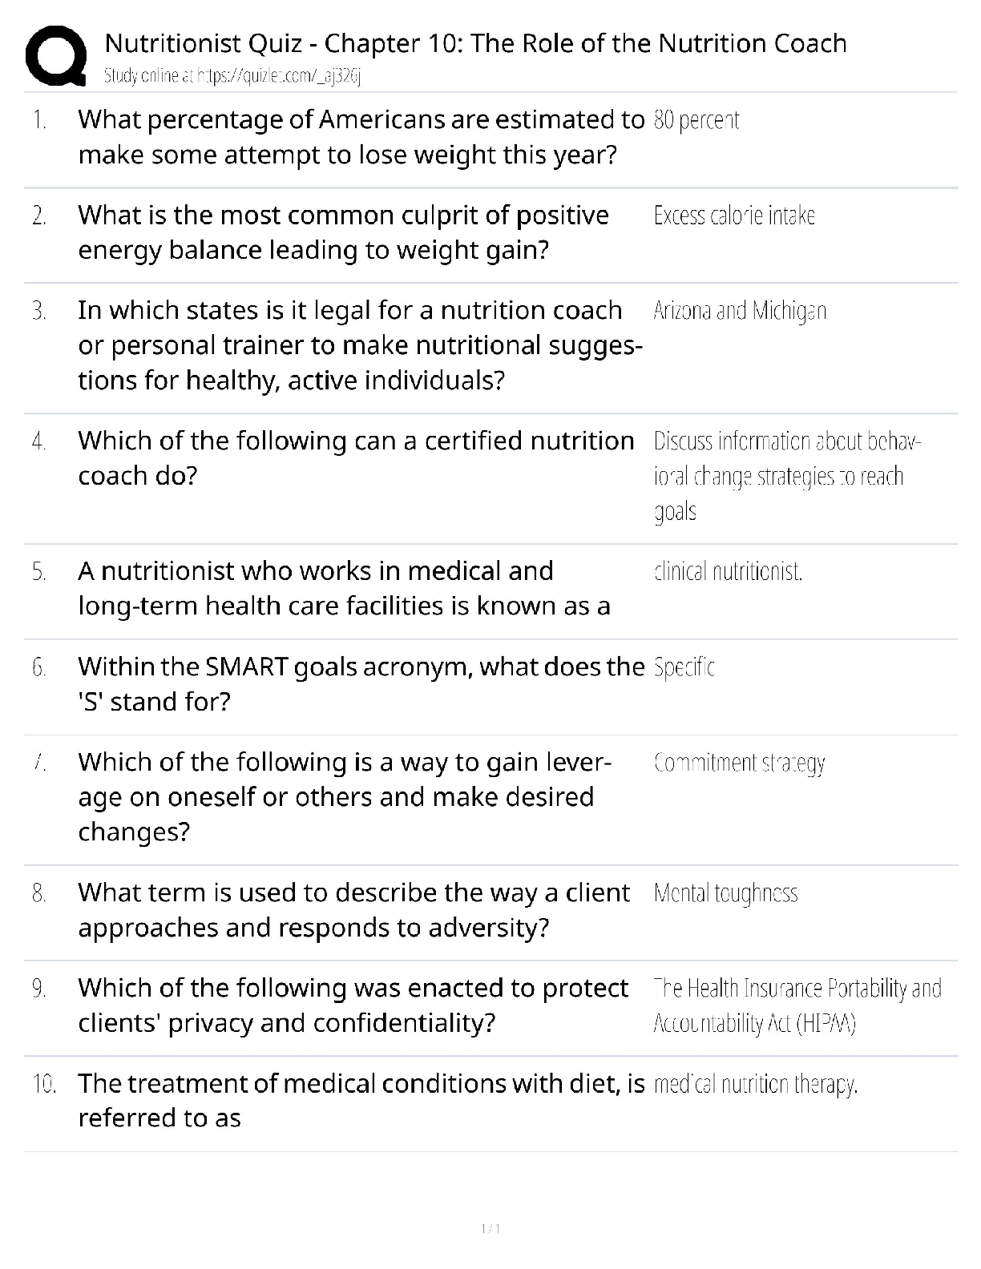The width and height of the screenshot is (981, 1269).
Task: Select question 3 about legal states
Action: (x=360, y=344)
